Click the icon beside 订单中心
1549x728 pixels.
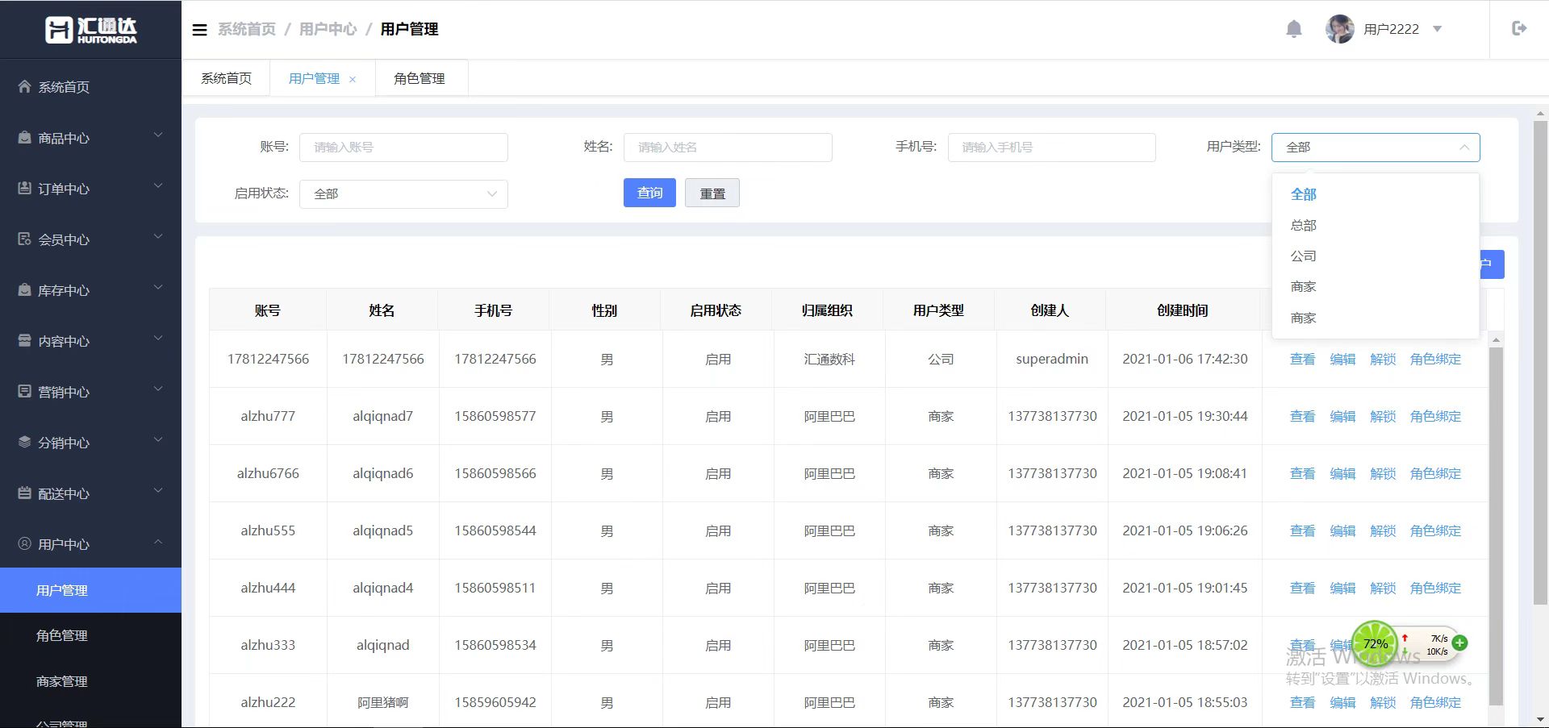point(25,188)
